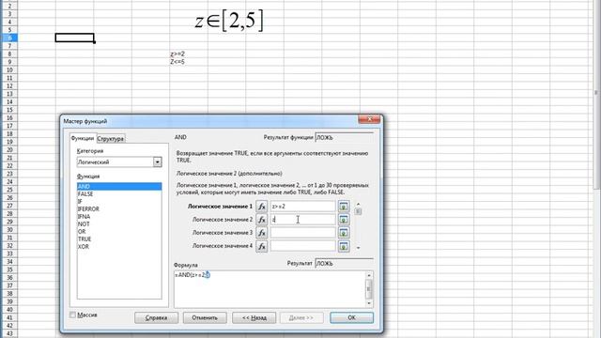Open function picker for Логическое значение 4
The width and height of the screenshot is (601, 338).
(x=261, y=246)
